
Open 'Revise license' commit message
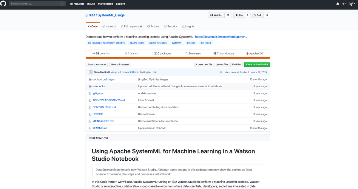[146, 114]
